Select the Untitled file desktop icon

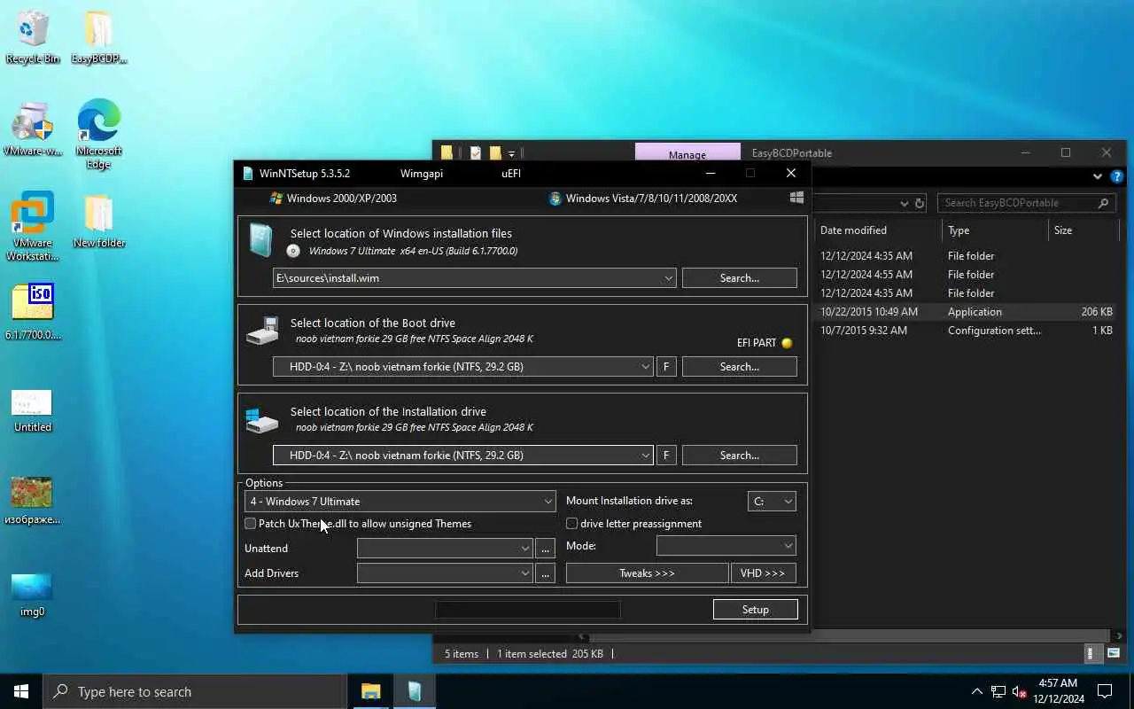(33, 411)
